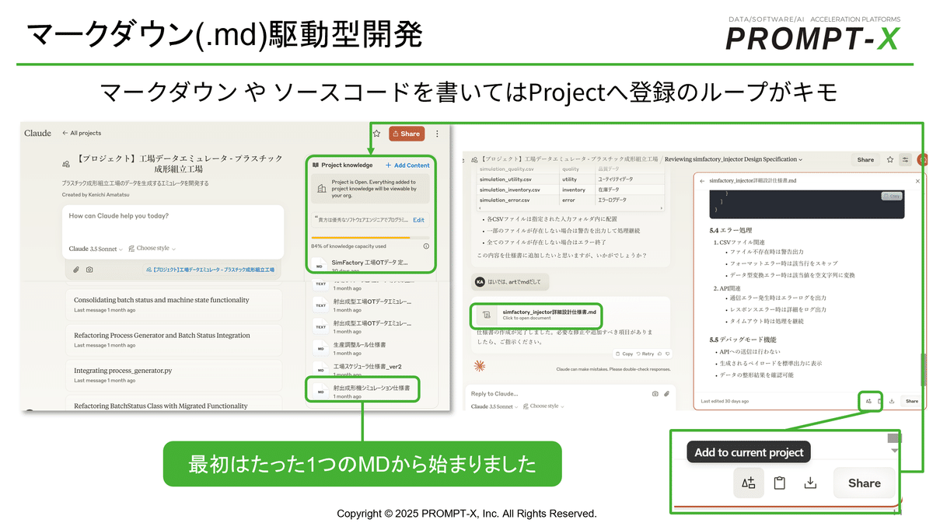Open the three-dot menu on project page
This screenshot has width=933, height=523.
click(438, 134)
